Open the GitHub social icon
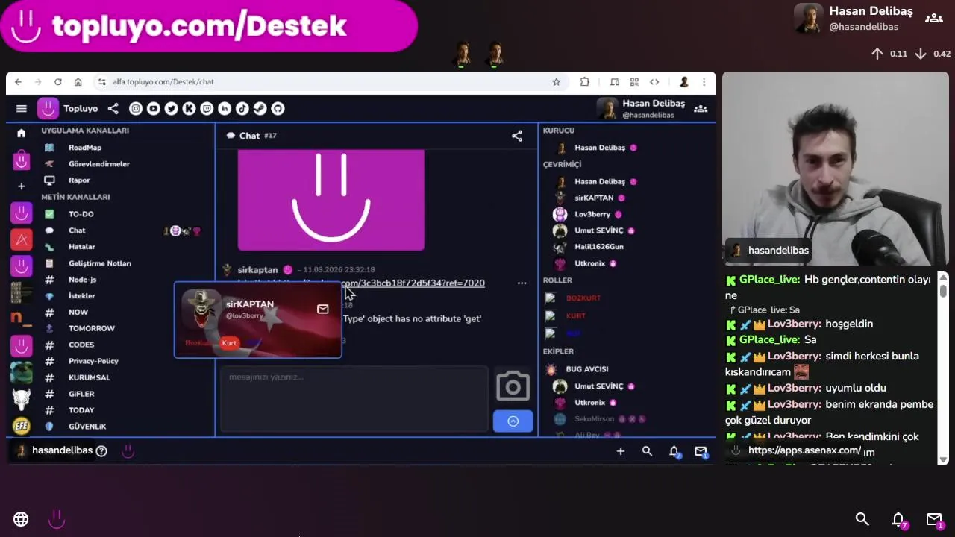 click(x=278, y=109)
